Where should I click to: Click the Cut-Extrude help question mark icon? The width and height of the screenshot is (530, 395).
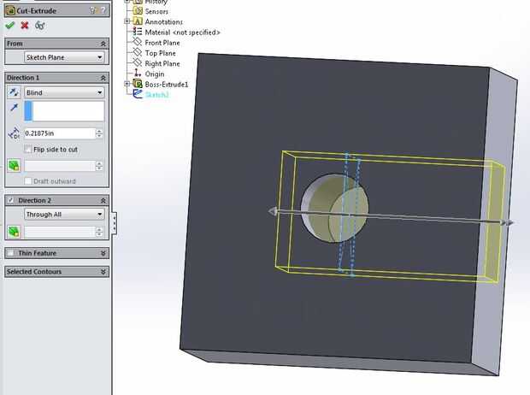[x=103, y=10]
